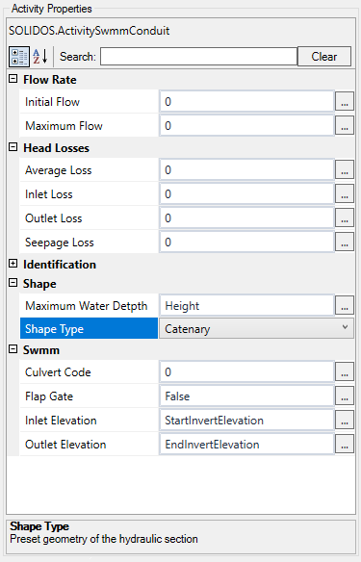Image resolution: width=361 pixels, height=562 pixels.
Task: Open Shape Type dropdown showing Catenary
Action: click(256, 328)
